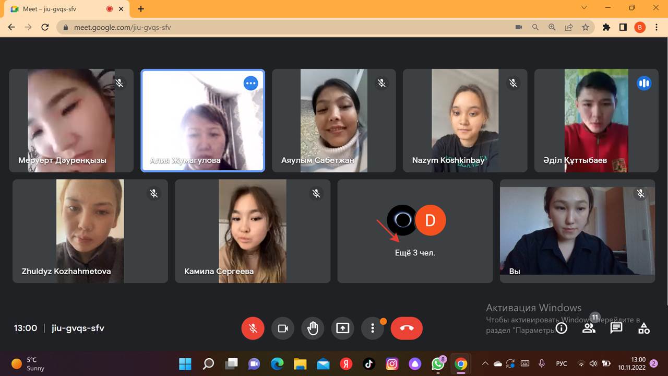668x376 pixels.
Task: Bookmark this page with the star icon
Action: coord(586,27)
